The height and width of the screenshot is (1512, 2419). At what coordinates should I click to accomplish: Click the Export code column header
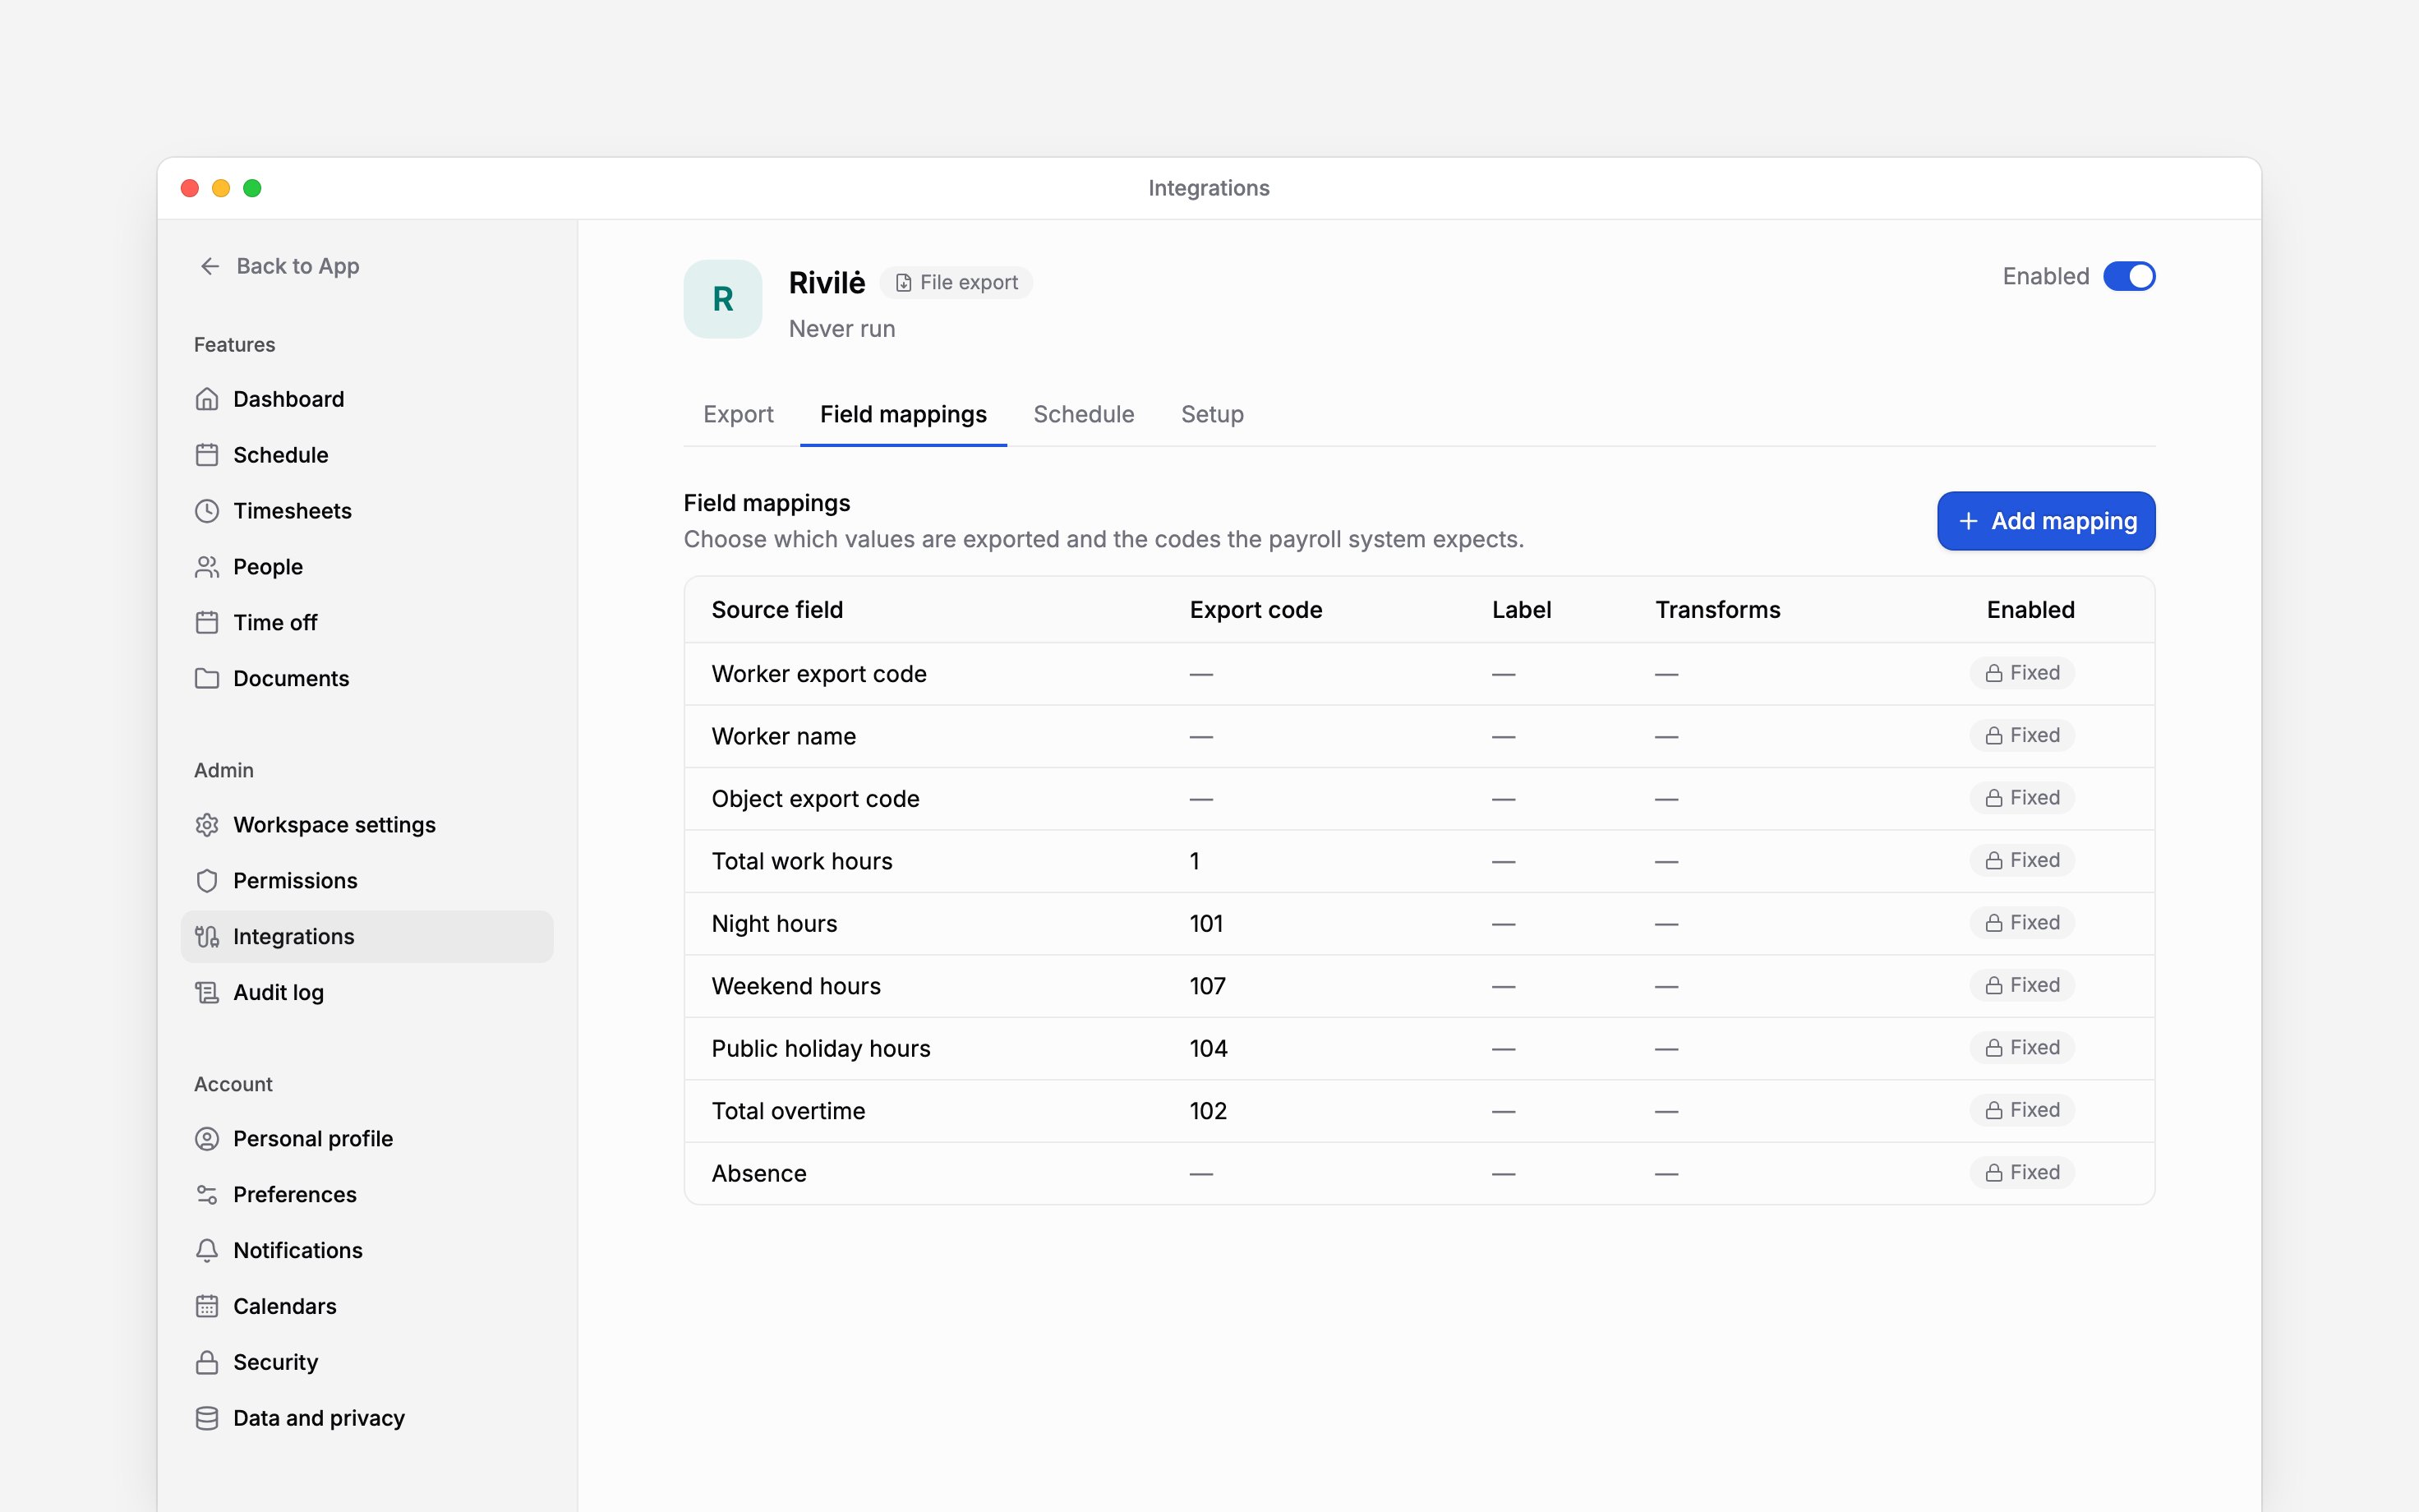point(1256,610)
